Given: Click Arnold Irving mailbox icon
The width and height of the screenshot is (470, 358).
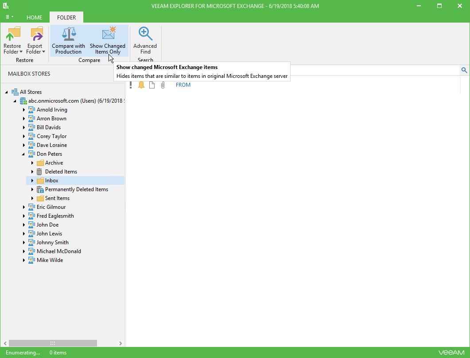Looking at the screenshot, I should click(31, 110).
